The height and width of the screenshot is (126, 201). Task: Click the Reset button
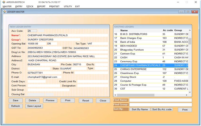[x=86, y=100]
